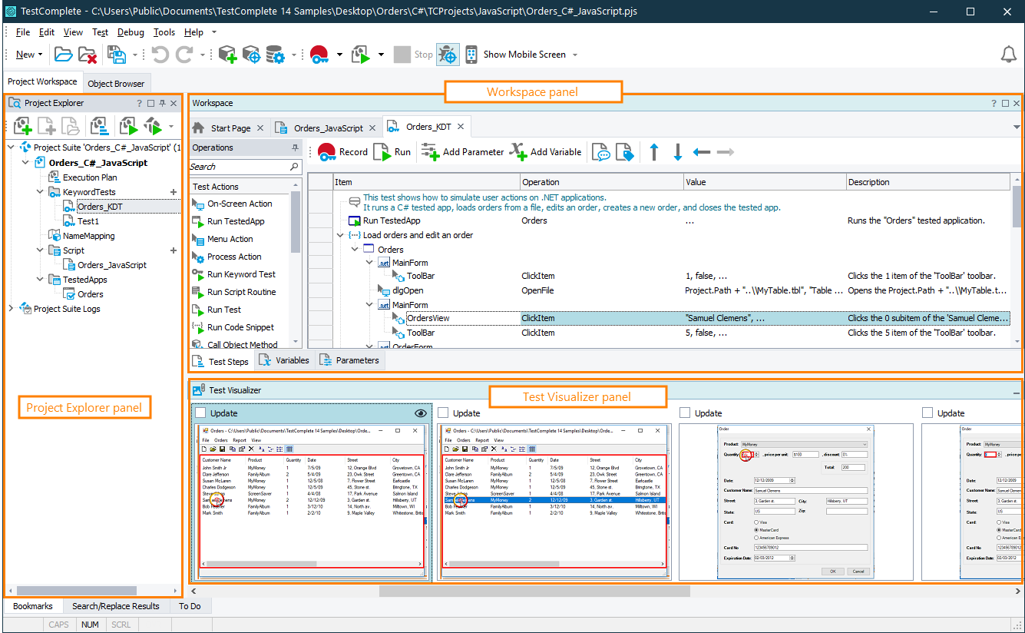Image resolution: width=1025 pixels, height=633 pixels.
Task: Check the Update checkbox on first visualizer frame
Action: [200, 413]
